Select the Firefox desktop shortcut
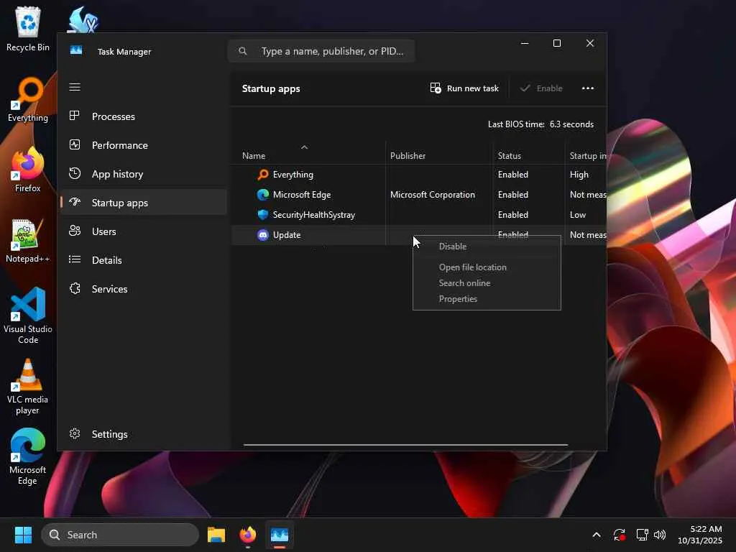This screenshot has height=552, width=736. point(28,170)
